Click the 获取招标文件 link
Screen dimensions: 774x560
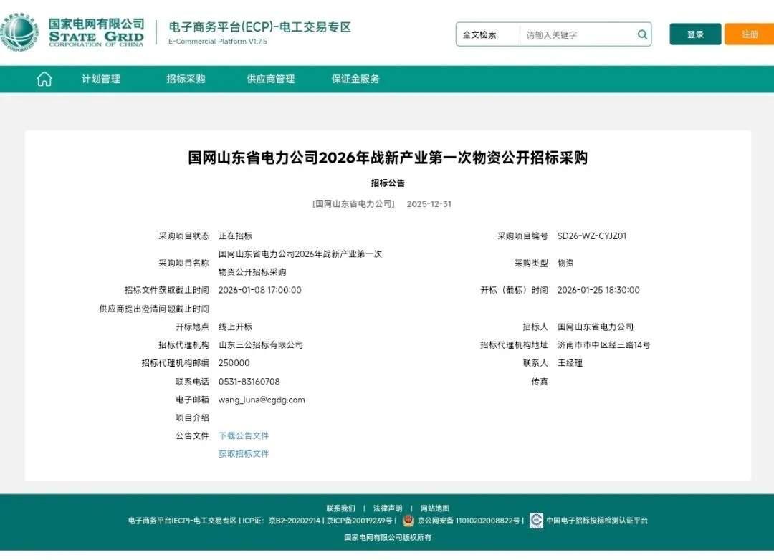coord(244,454)
